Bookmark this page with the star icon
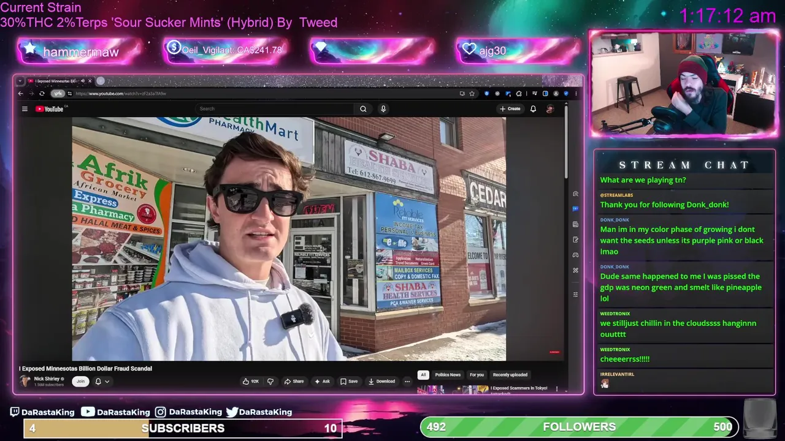This screenshot has height=441, width=785. click(472, 94)
